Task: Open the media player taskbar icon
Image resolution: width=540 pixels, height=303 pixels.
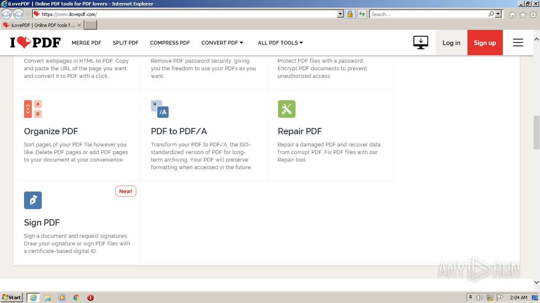Action: click(x=62, y=298)
